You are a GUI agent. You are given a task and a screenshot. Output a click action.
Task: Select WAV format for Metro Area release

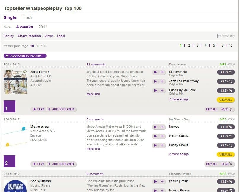tap(231, 119)
